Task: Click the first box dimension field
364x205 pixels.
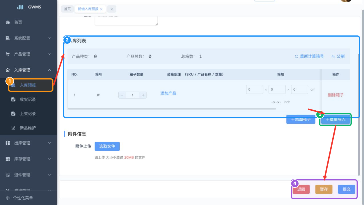Action: pos(255,89)
